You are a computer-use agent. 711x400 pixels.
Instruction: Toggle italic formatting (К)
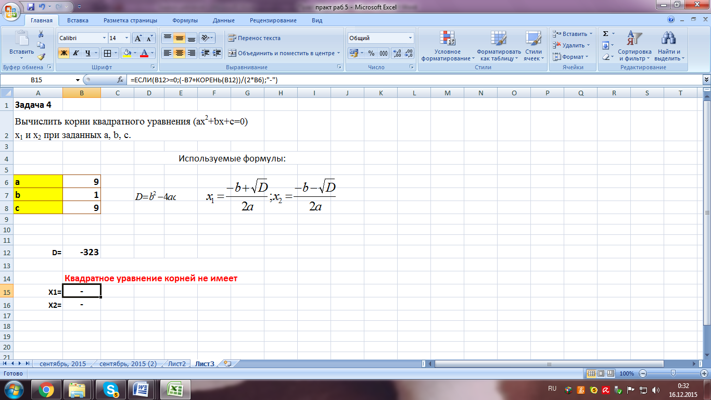[76, 53]
